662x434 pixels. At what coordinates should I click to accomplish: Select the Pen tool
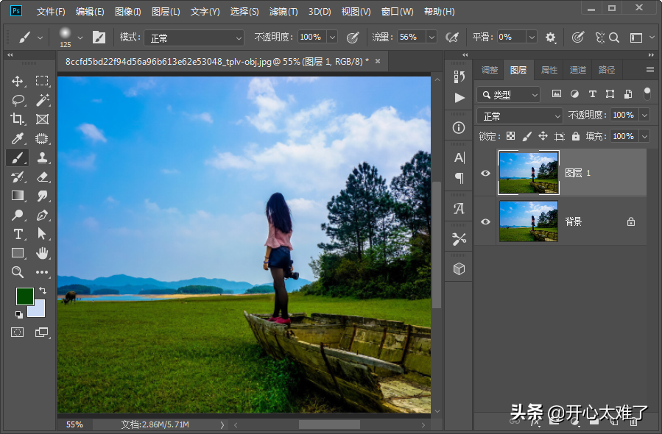point(42,215)
